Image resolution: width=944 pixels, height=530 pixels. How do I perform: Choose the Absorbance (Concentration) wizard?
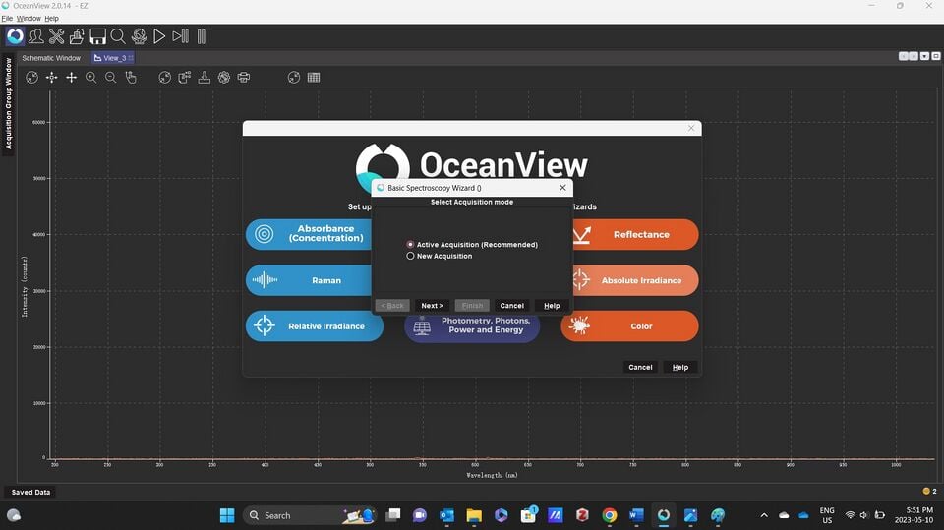pyautogui.click(x=309, y=234)
